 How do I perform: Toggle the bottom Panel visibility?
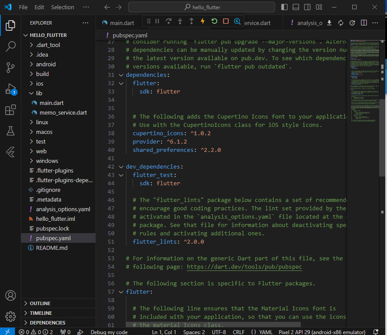point(296,7)
